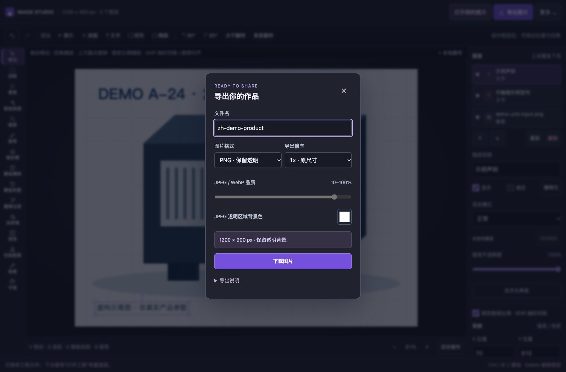The width and height of the screenshot is (566, 372).
Task: Click the "READY TO SHARE" caption
Action: 236,86
